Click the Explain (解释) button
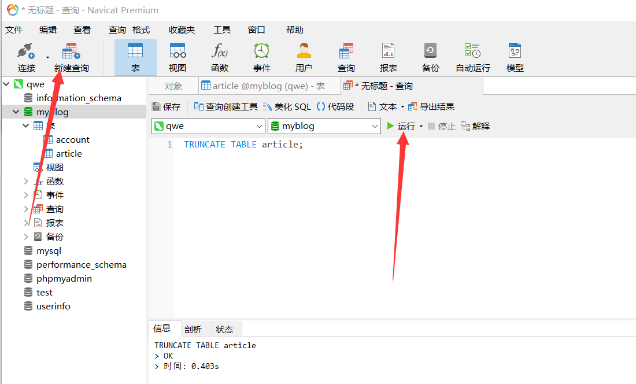The image size is (636, 384). [475, 126]
